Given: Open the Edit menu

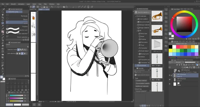Looking at the screenshot, I should pos(7,4).
